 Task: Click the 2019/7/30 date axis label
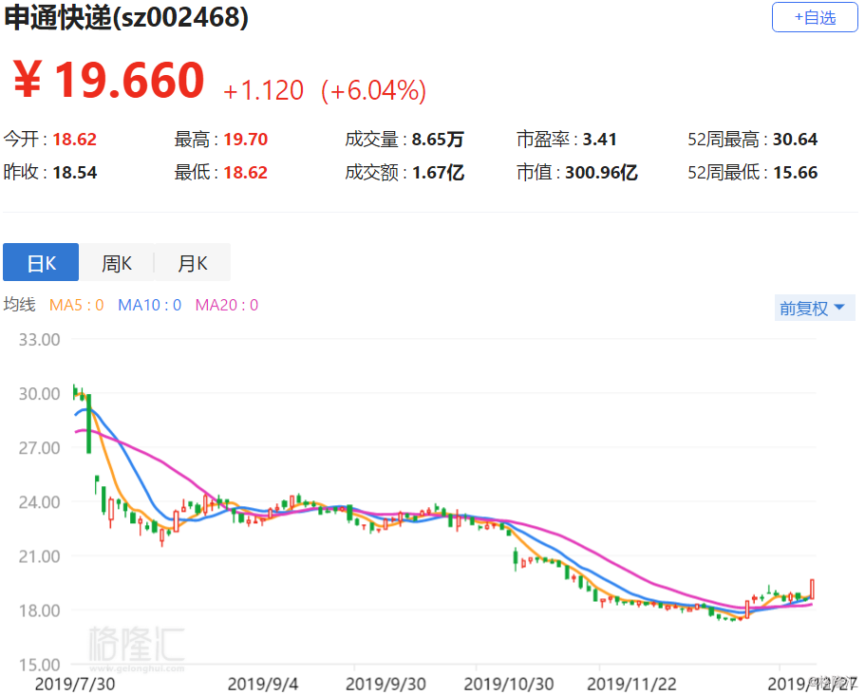75,684
